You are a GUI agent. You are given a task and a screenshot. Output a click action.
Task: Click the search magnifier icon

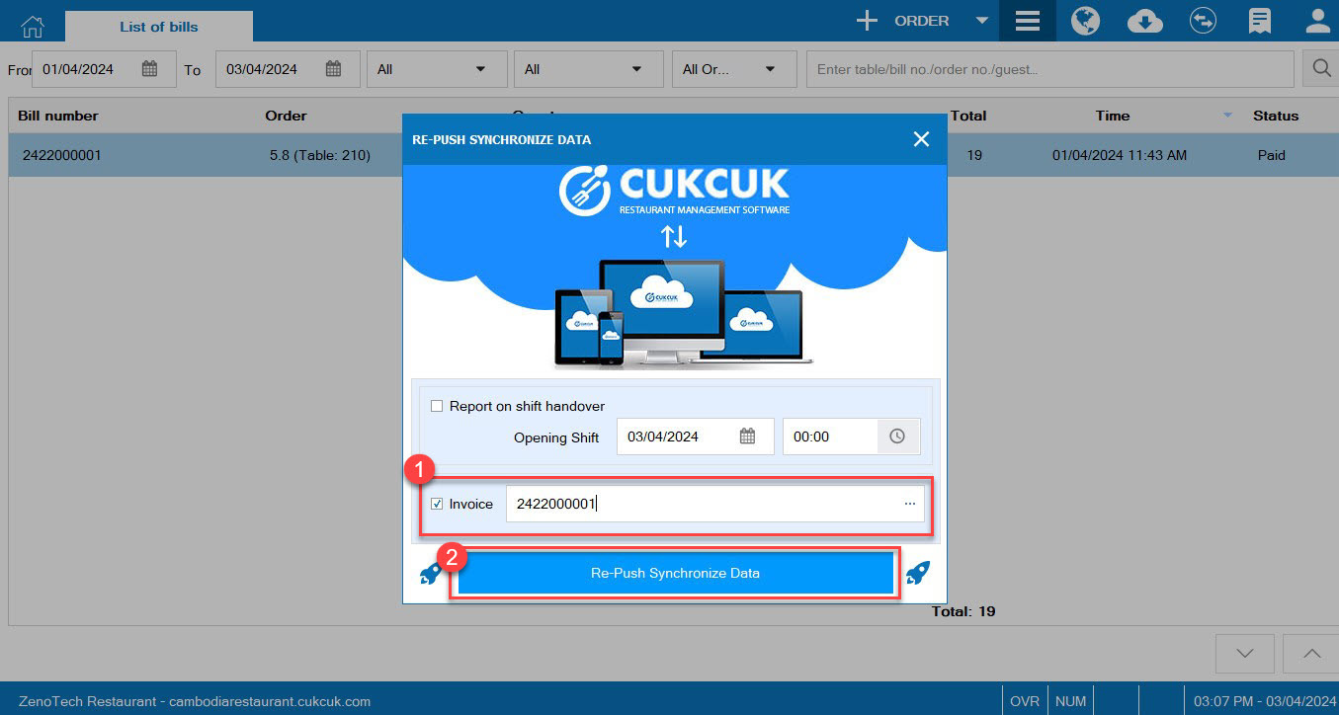click(1321, 68)
